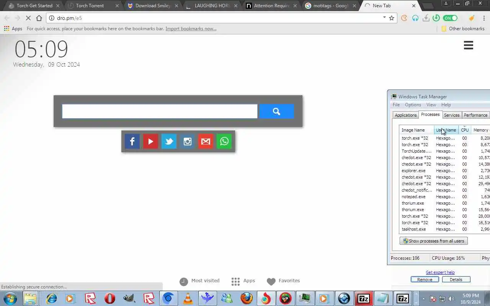Open Torch Games pacman icon
This screenshot has height=306, width=490.
coord(404,18)
